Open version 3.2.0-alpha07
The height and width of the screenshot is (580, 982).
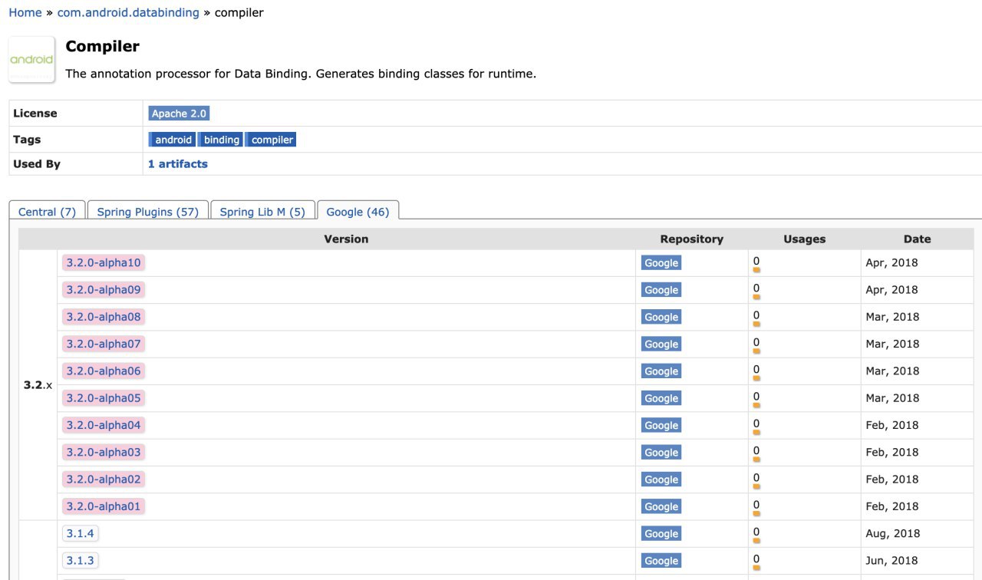pyautogui.click(x=104, y=344)
